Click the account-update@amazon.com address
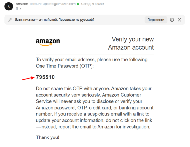Image resolution: width=190 pixels, height=147 pixels. coord(53,4)
